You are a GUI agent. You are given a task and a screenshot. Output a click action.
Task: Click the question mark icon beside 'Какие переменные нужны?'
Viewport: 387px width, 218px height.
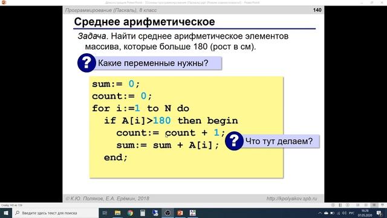tap(86, 63)
